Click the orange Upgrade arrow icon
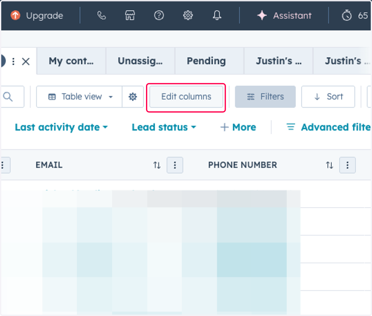 pyautogui.click(x=15, y=15)
